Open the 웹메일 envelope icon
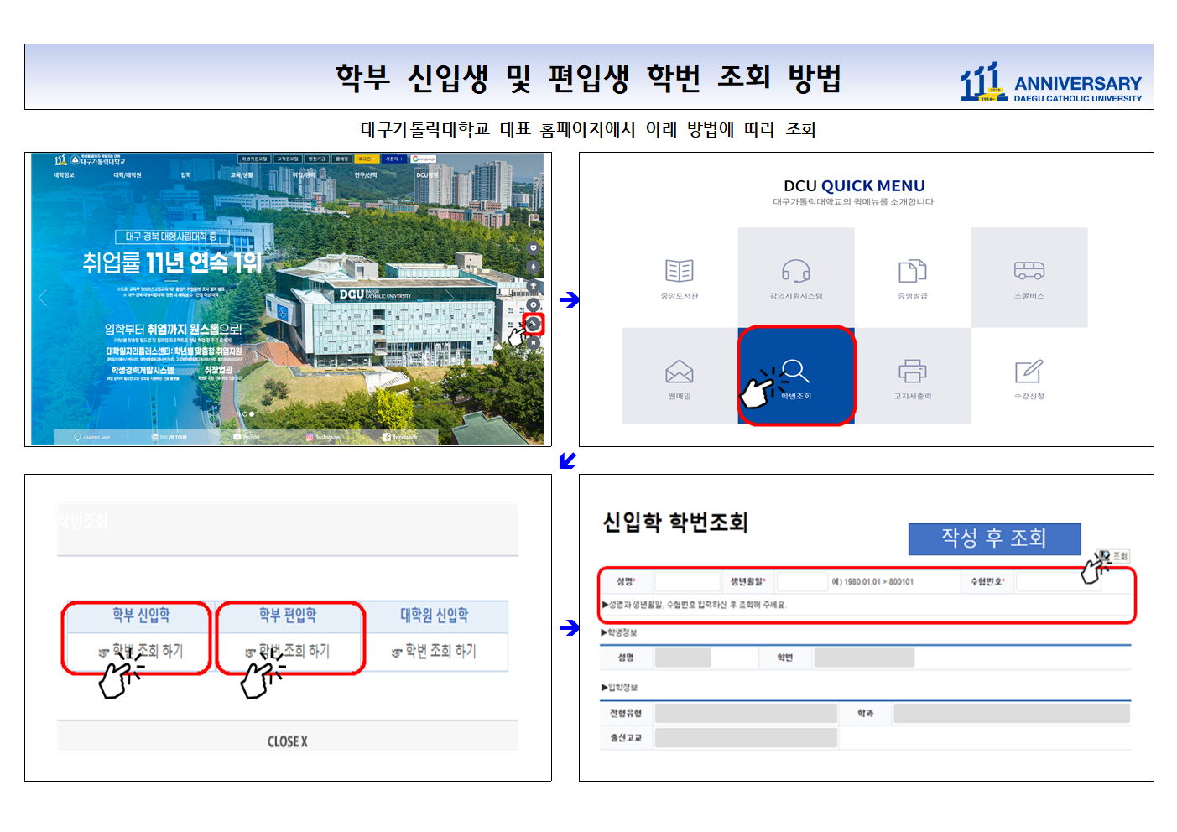The width and height of the screenshot is (1177, 832). pyautogui.click(x=679, y=372)
